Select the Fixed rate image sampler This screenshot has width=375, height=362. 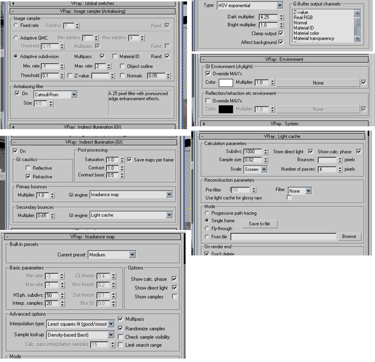16,25
